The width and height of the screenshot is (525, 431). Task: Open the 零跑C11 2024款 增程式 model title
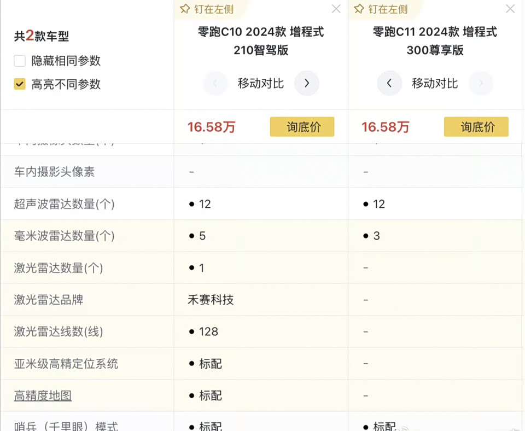coord(435,41)
